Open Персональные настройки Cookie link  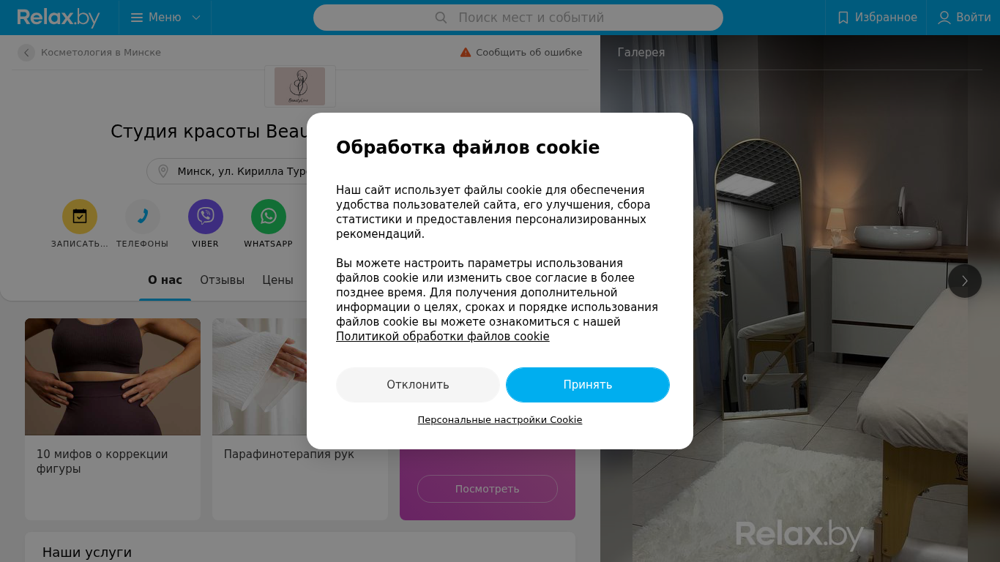tap(500, 420)
